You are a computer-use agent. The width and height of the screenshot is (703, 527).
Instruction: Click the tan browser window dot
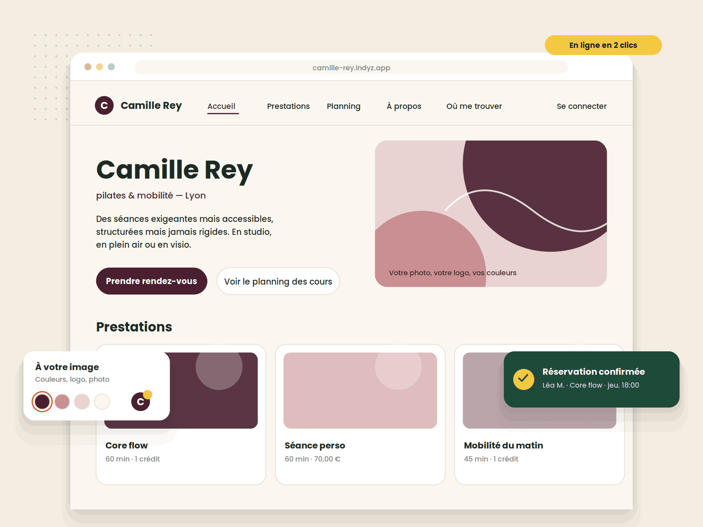click(x=88, y=67)
